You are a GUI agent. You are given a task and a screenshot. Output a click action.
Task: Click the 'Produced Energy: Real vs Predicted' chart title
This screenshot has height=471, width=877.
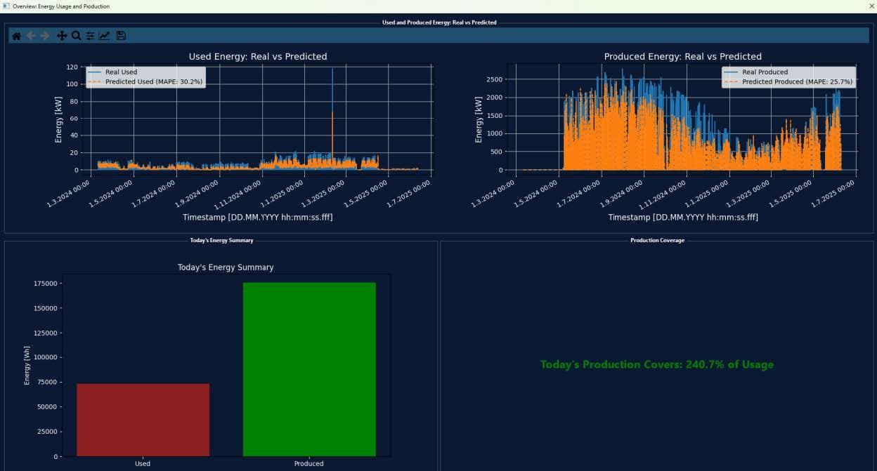coord(682,57)
